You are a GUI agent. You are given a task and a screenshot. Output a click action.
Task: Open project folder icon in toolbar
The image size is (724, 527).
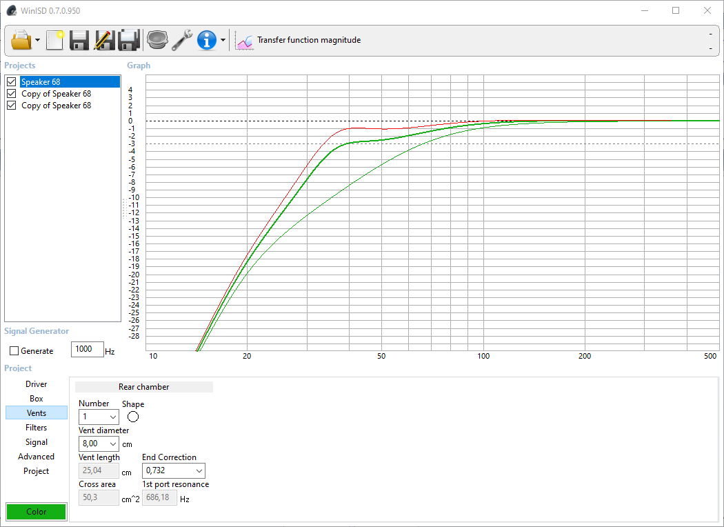21,40
